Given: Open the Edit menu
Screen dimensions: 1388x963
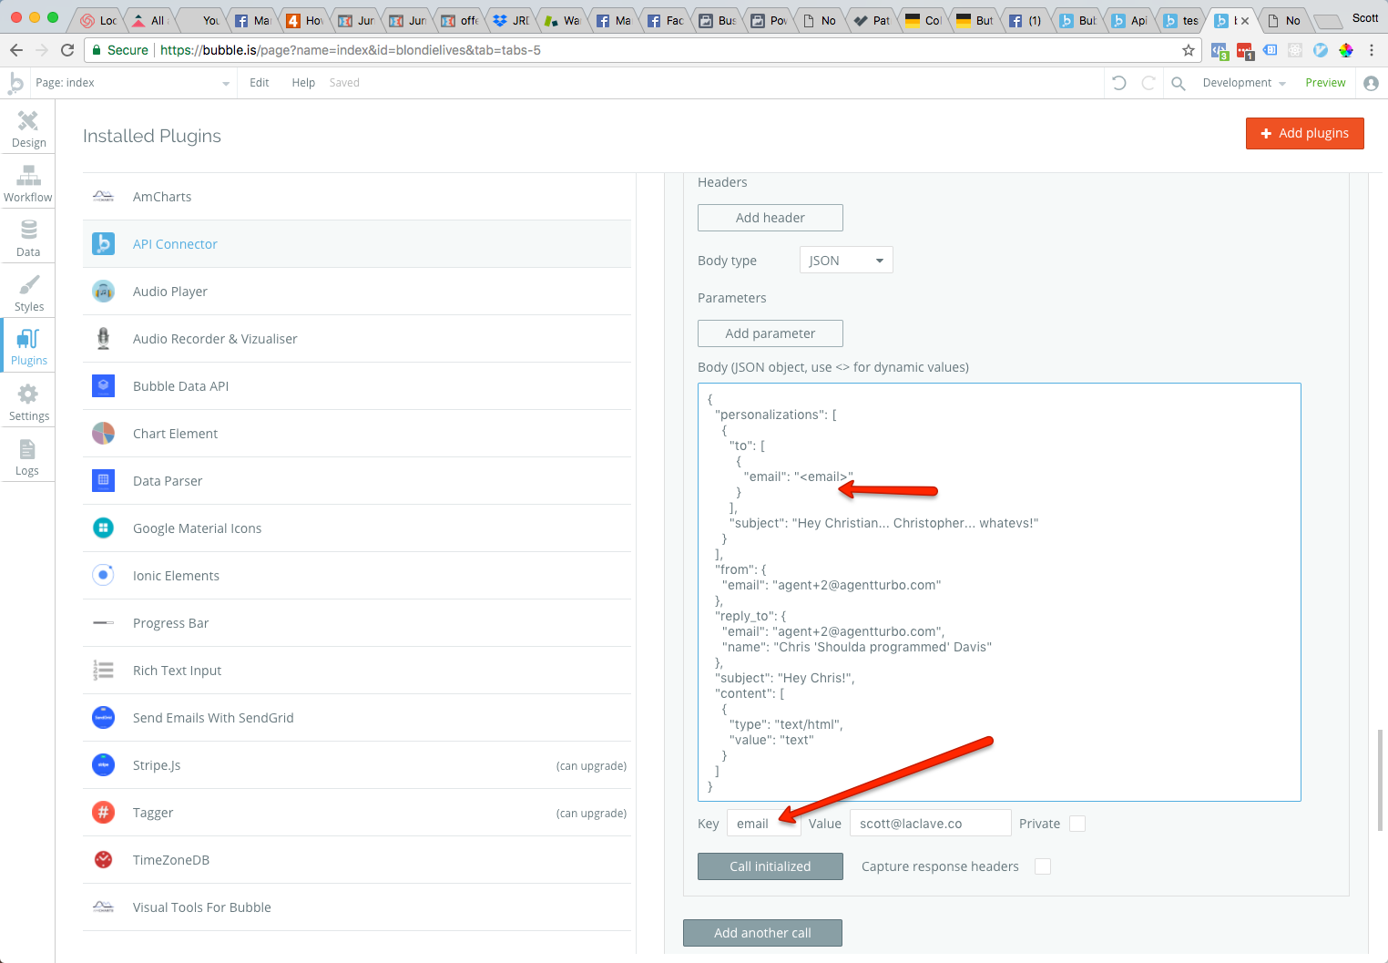Looking at the screenshot, I should (260, 83).
